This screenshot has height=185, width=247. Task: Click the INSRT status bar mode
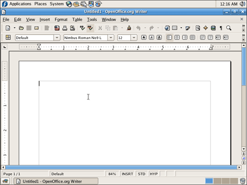pos(127,174)
